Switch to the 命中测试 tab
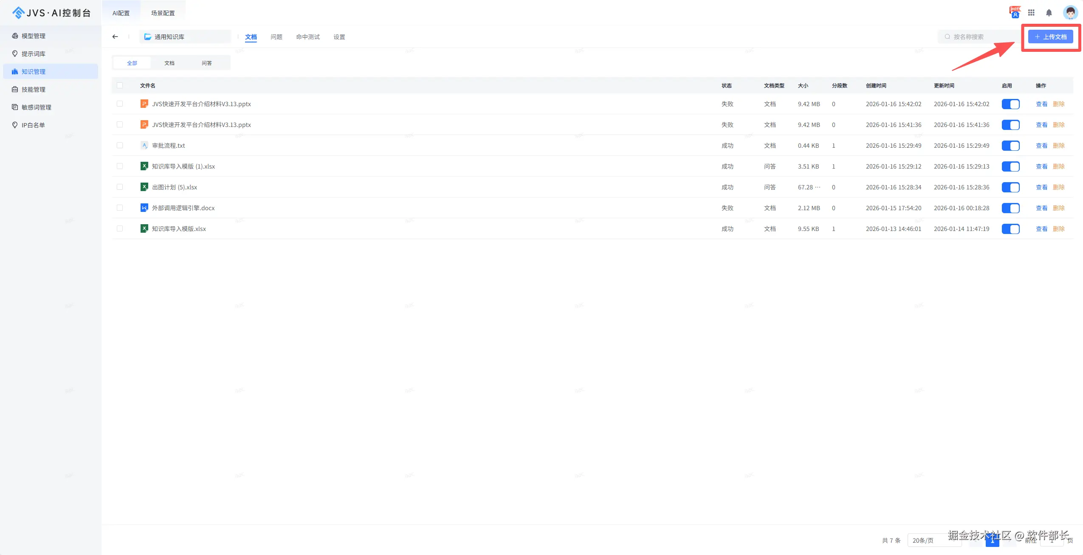Screen dimensions: 1083x555 (307, 37)
